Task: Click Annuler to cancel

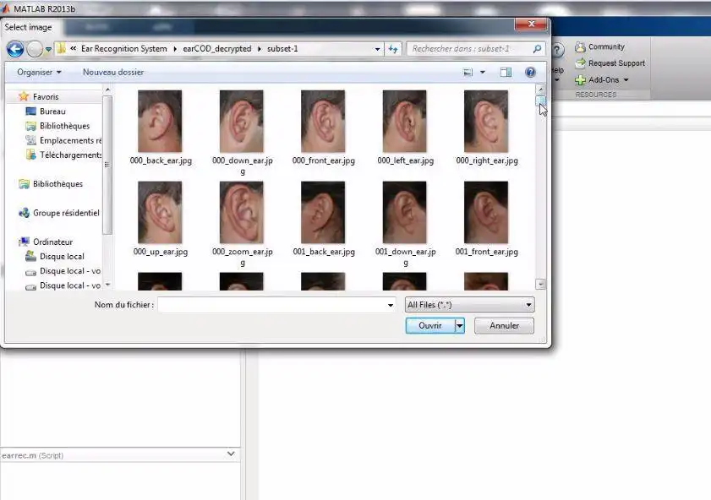Action: (504, 326)
